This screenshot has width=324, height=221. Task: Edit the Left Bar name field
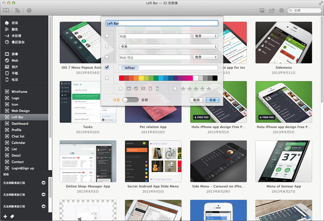click(162, 23)
